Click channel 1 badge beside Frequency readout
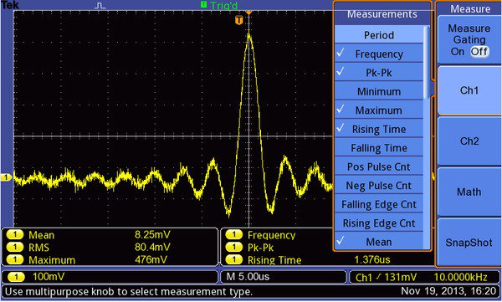This screenshot has height=302, width=502. click(233, 235)
